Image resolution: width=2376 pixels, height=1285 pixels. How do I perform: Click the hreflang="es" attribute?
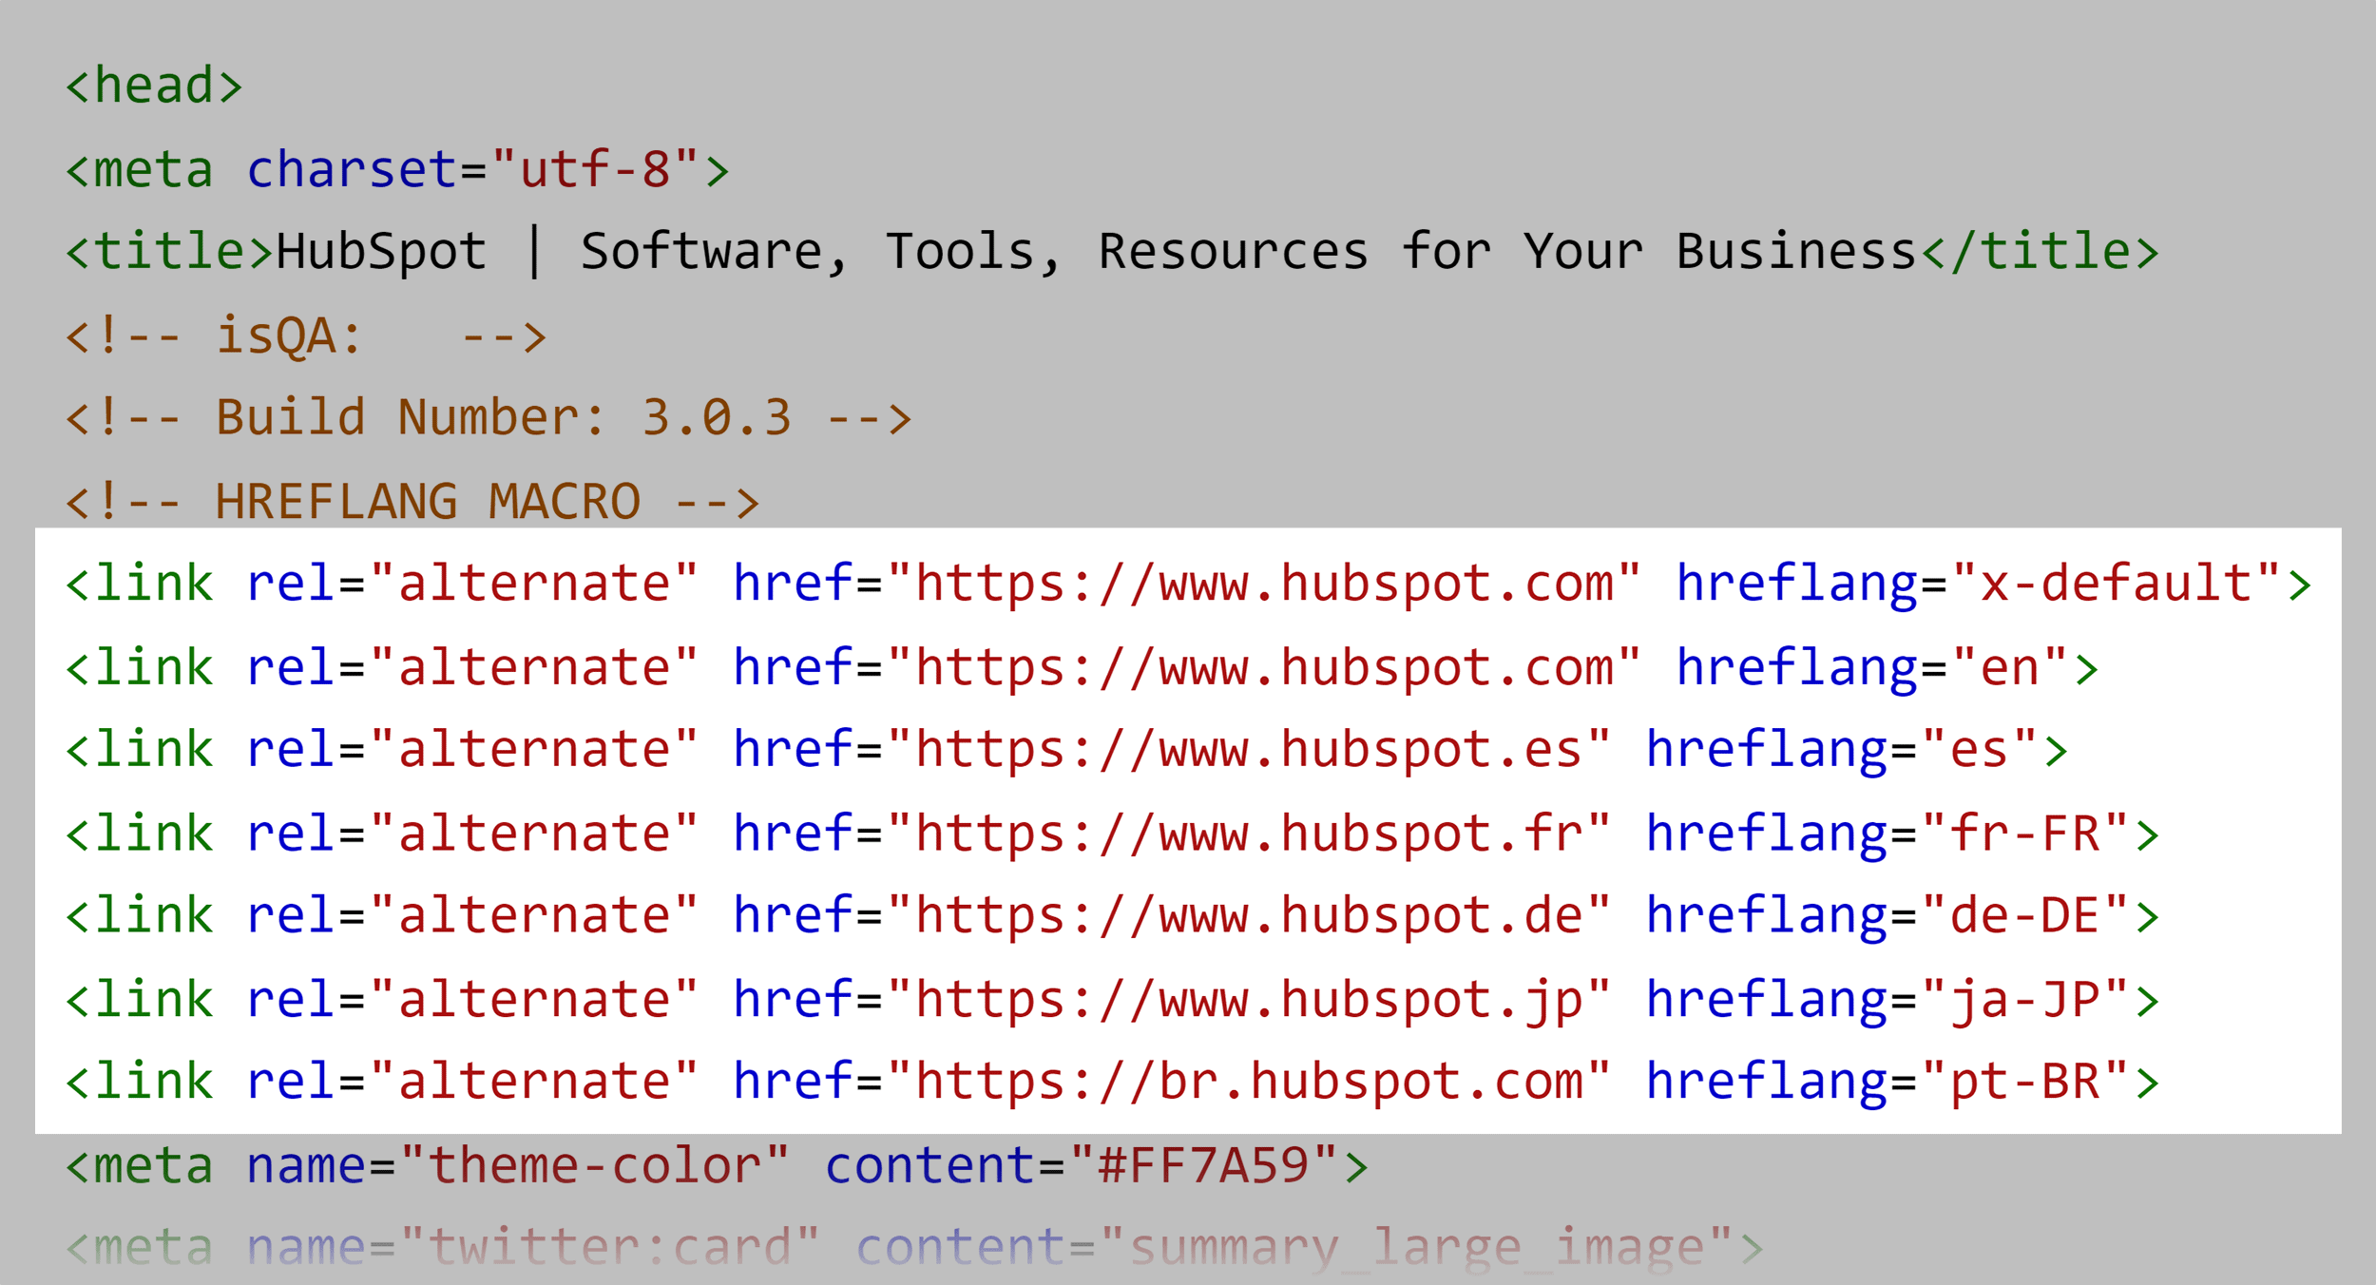[x=1853, y=749]
